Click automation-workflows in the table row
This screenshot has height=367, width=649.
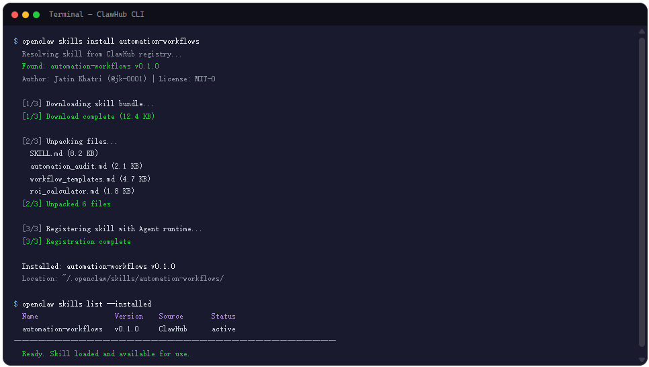tap(62, 329)
